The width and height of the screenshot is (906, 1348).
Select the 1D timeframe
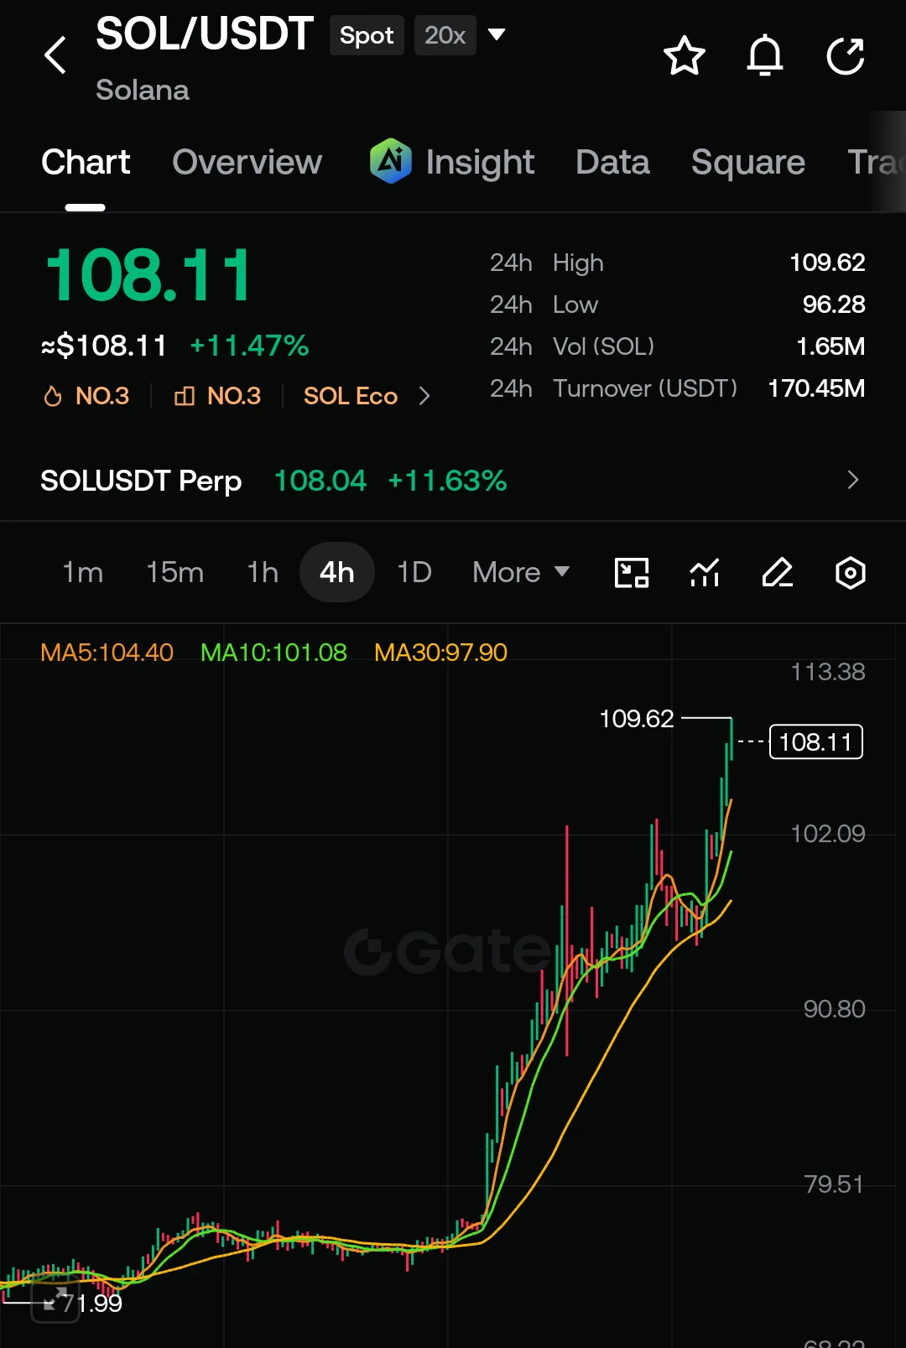[414, 572]
